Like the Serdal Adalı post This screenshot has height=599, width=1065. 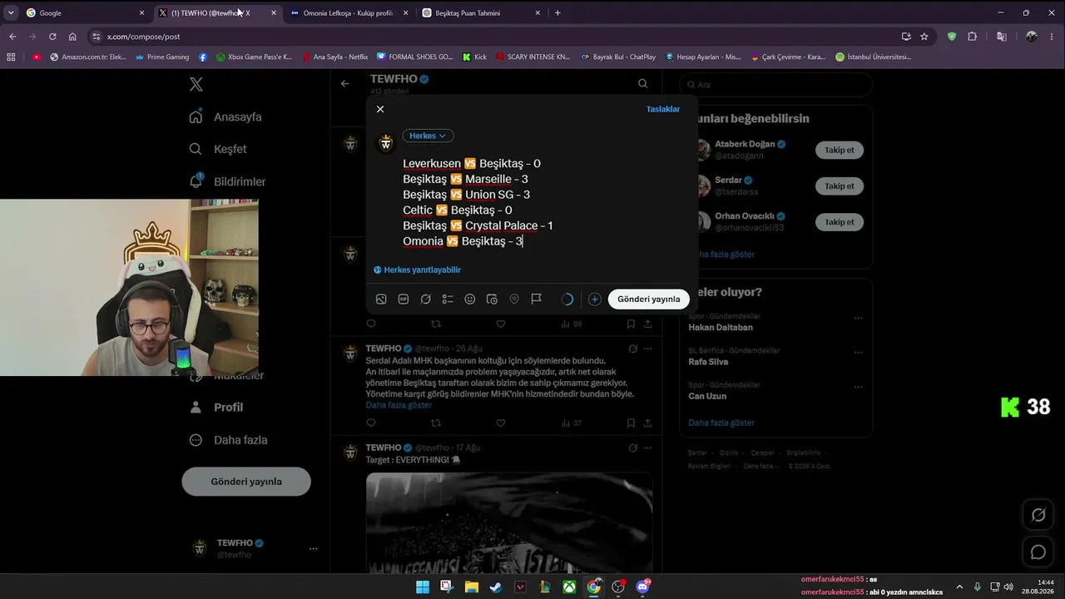[501, 423]
